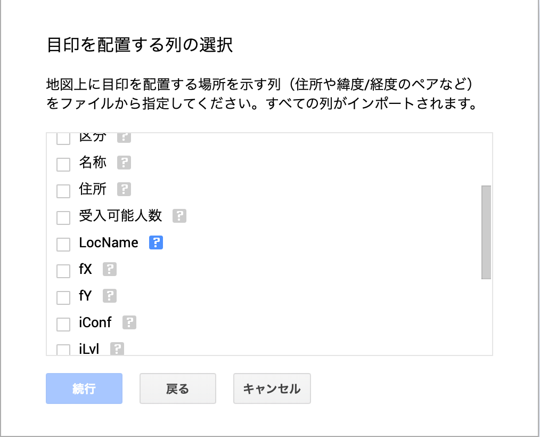Check the fY column checkbox
The height and width of the screenshot is (437, 540).
(x=63, y=297)
